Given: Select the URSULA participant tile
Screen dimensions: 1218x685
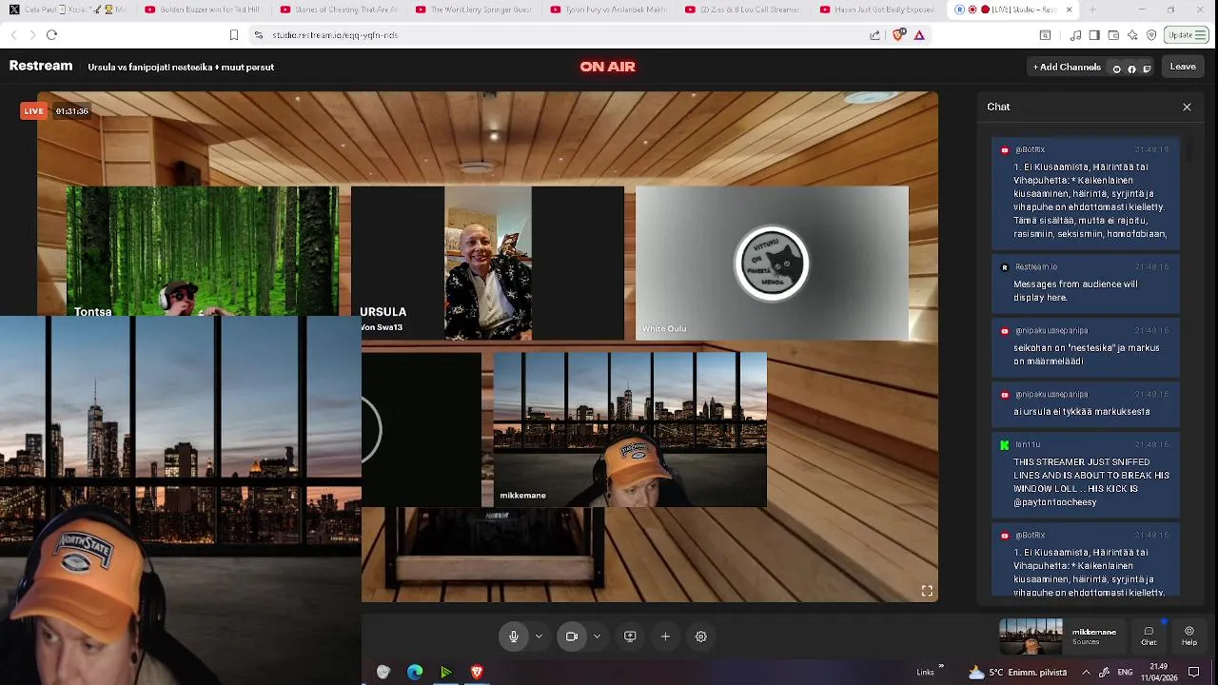Looking at the screenshot, I should [487, 263].
